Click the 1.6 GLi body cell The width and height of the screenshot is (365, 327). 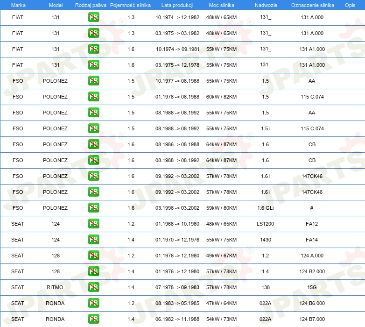[266, 208]
